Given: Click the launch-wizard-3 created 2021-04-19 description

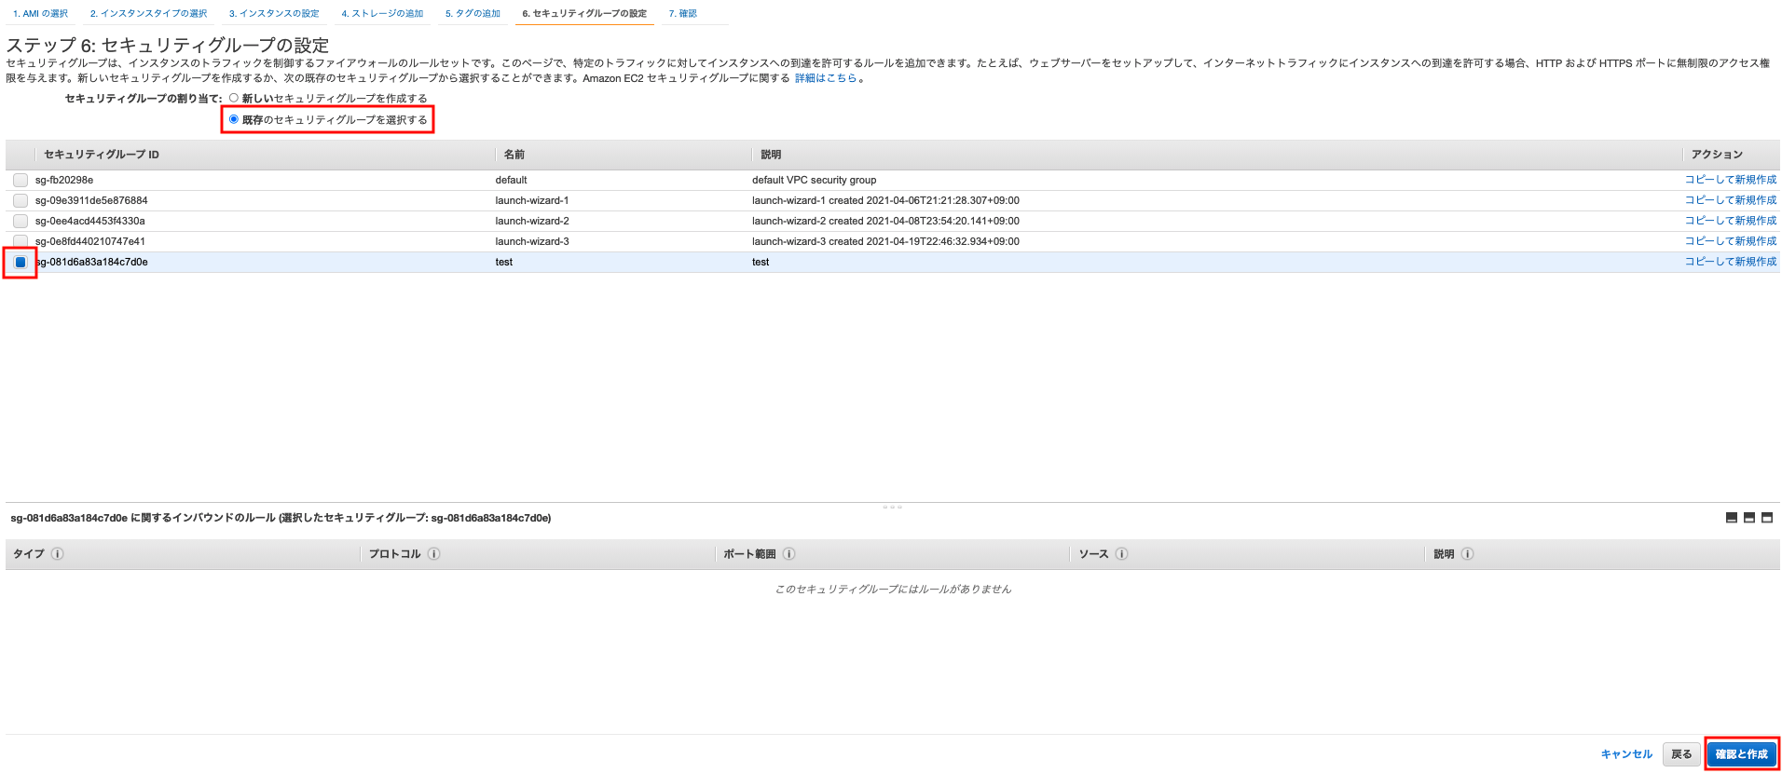Looking at the screenshot, I should (x=885, y=241).
